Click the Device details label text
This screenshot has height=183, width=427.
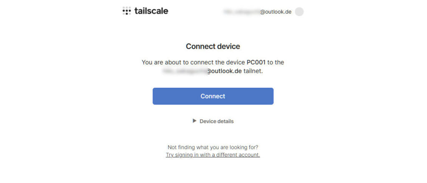point(216,121)
